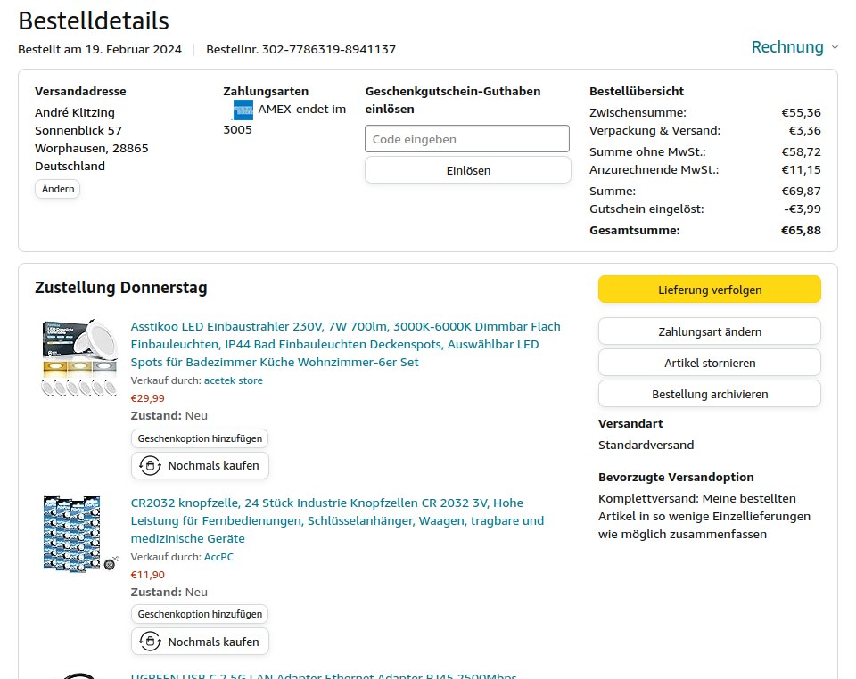Open the Asstikoo LED Einbaustrahler product link
The height and width of the screenshot is (679, 856).
click(x=346, y=344)
